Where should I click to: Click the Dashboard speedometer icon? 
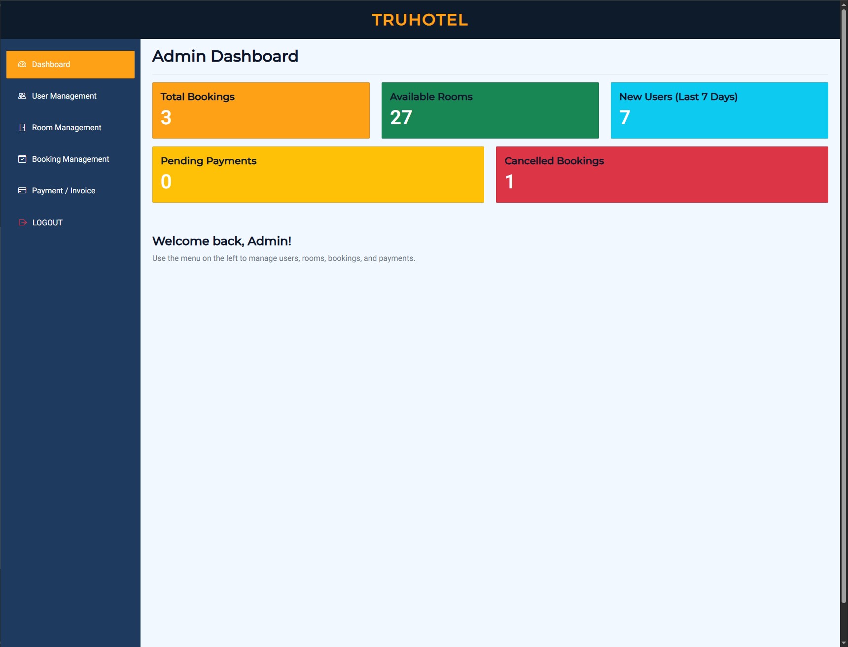tap(22, 65)
